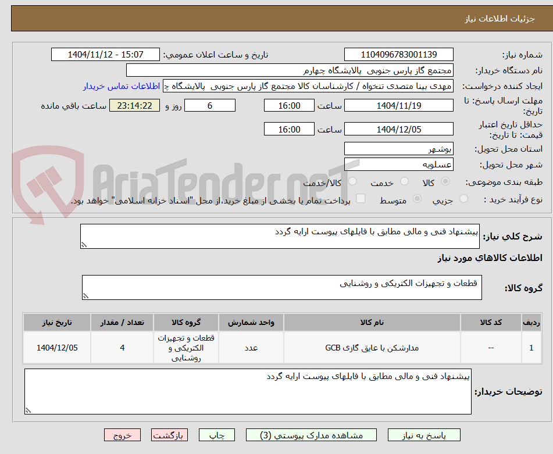Click the ردیف column header
Image resolution: width=553 pixels, height=454 pixels.
click(531, 323)
